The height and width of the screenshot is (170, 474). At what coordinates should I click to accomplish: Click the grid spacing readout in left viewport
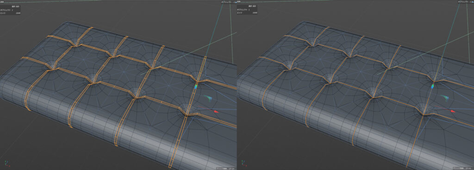click(x=226, y=168)
